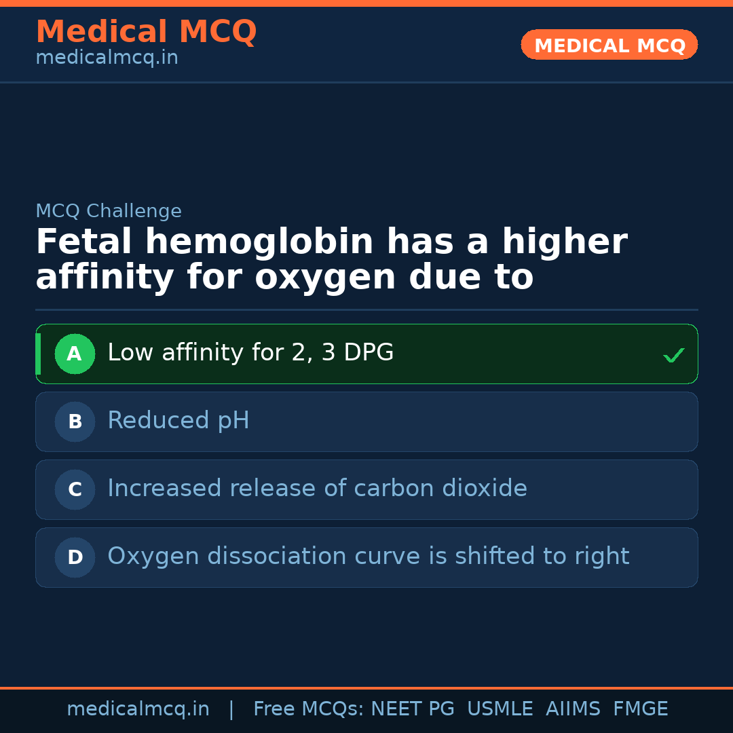The width and height of the screenshot is (733, 733).
Task: Choose the 'Reduced pH' answer option
Action: (x=178, y=421)
